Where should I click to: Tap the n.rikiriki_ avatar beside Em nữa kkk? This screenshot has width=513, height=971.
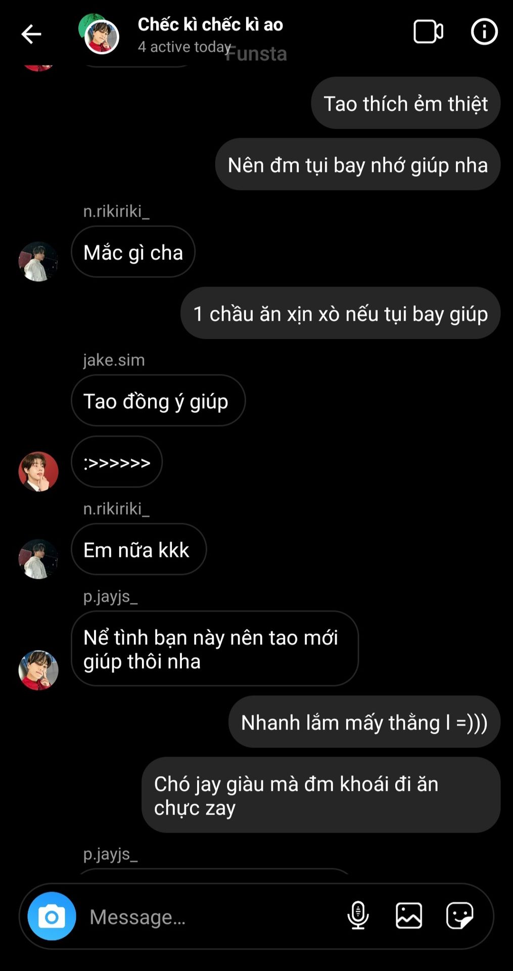[x=38, y=559]
